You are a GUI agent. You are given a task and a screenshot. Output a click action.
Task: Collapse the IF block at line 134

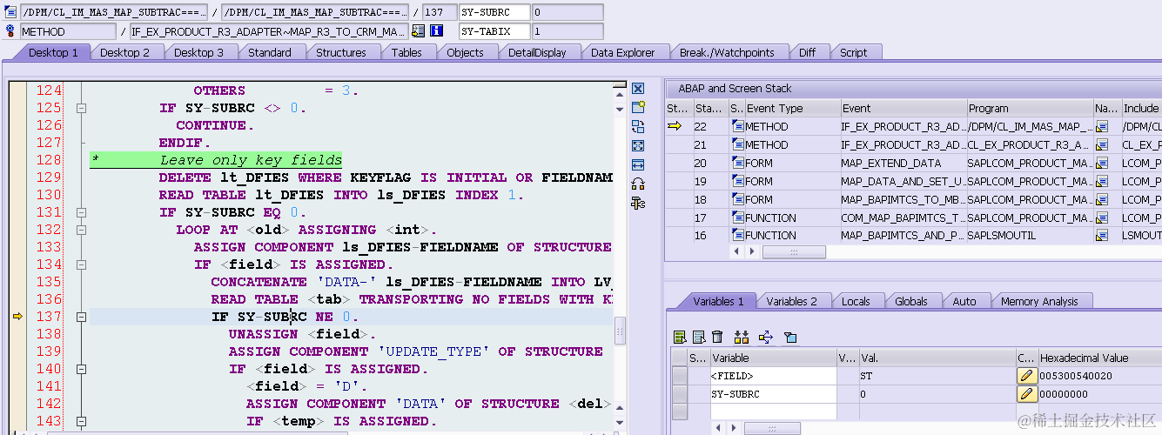[82, 265]
